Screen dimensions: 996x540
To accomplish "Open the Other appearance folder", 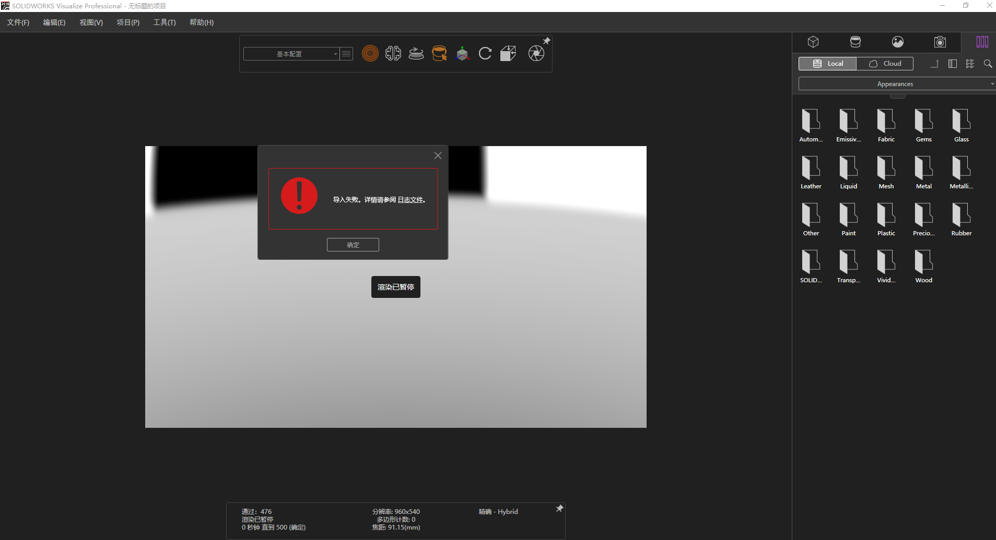I will pyautogui.click(x=811, y=220).
